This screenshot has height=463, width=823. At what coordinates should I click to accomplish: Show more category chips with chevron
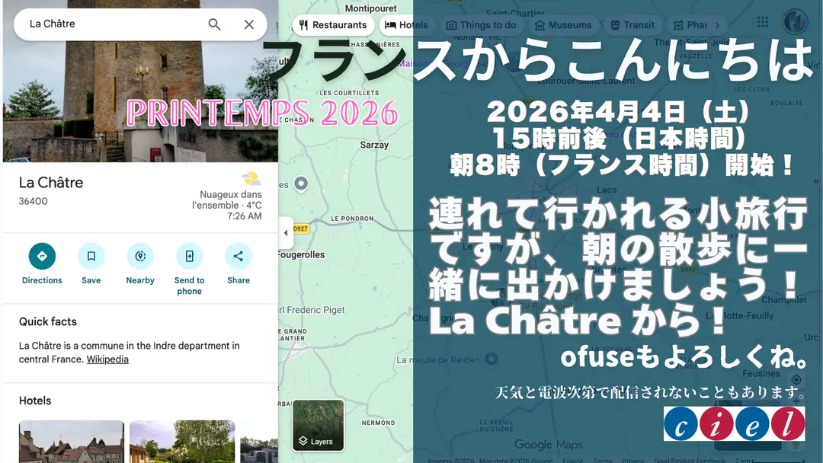(x=717, y=24)
